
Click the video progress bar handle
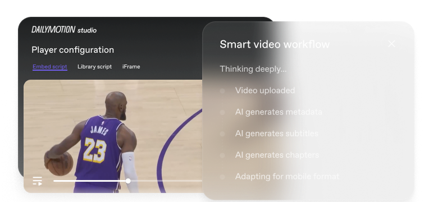click(x=128, y=181)
